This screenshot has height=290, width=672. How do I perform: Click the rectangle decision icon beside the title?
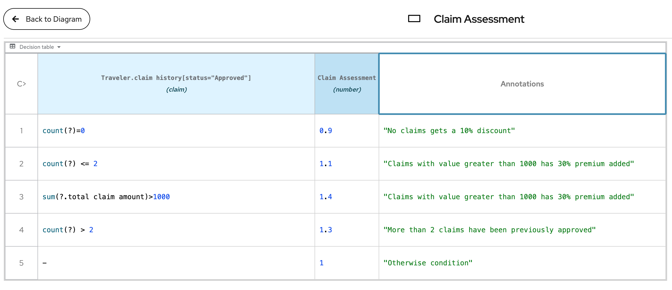414,19
